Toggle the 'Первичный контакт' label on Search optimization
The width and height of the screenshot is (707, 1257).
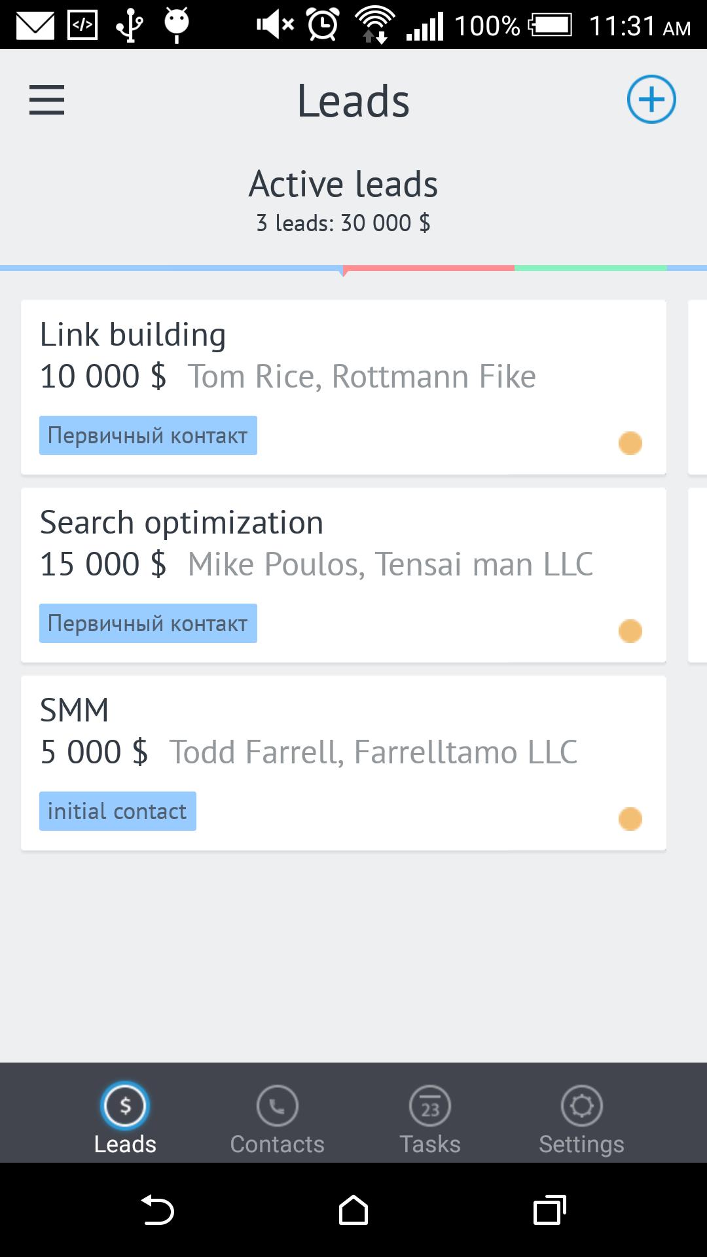(x=147, y=623)
